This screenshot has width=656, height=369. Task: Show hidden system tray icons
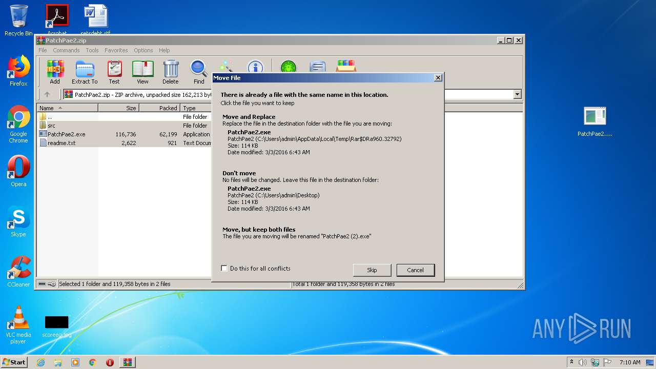point(571,362)
